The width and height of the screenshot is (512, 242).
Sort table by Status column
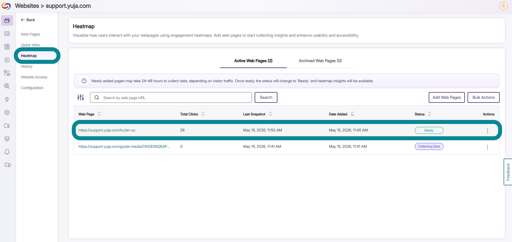[430, 114]
